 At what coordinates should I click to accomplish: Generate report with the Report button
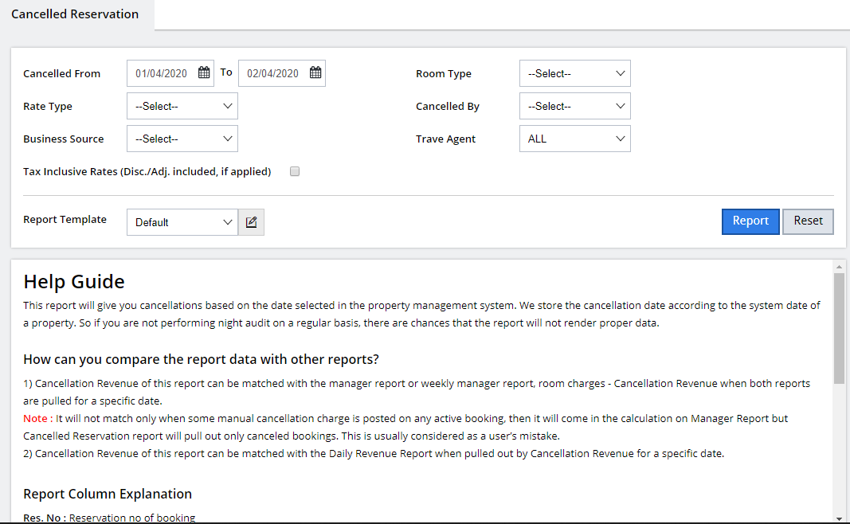750,221
